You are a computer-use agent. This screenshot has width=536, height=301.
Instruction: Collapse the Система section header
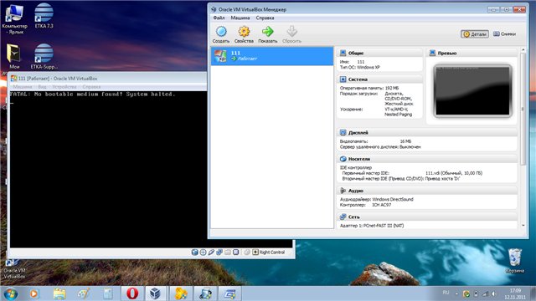pyautogui.click(x=379, y=79)
